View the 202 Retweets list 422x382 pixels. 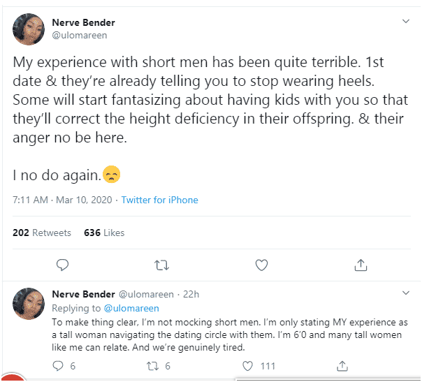[42, 233]
